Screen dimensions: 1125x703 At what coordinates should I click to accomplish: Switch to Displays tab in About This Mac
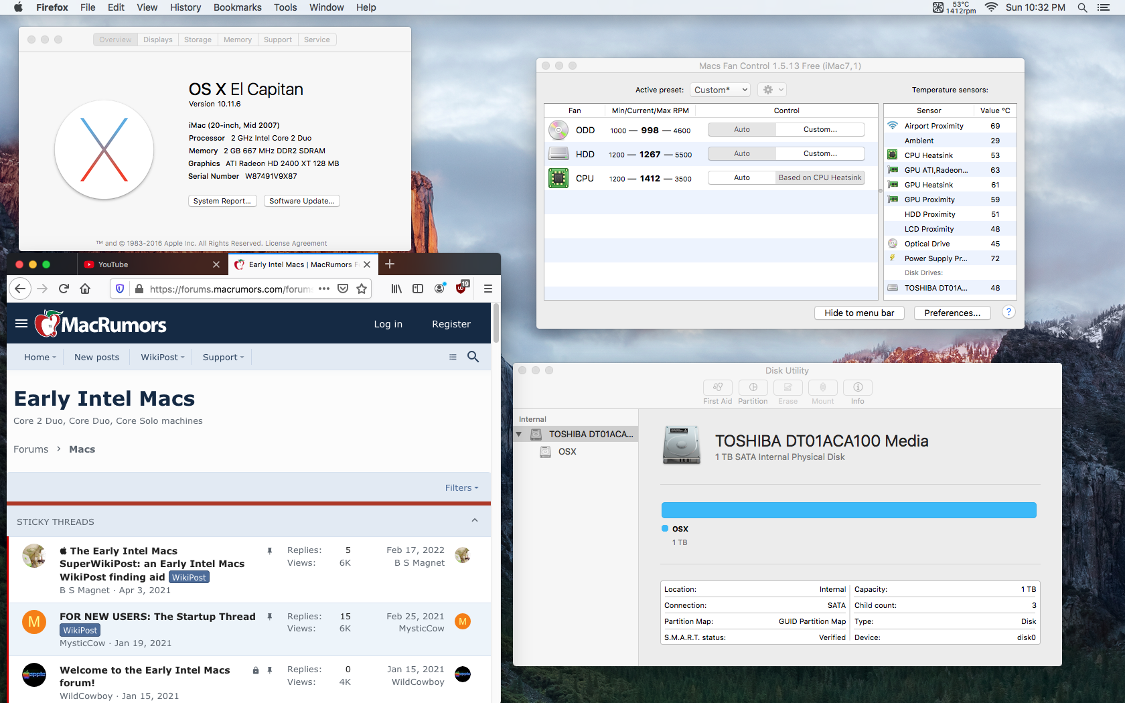point(158,40)
